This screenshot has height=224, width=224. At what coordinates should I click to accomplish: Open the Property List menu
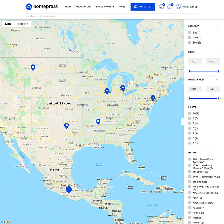[x=83, y=7]
